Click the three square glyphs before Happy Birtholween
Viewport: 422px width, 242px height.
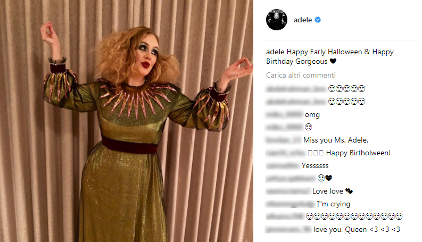tap(316, 153)
